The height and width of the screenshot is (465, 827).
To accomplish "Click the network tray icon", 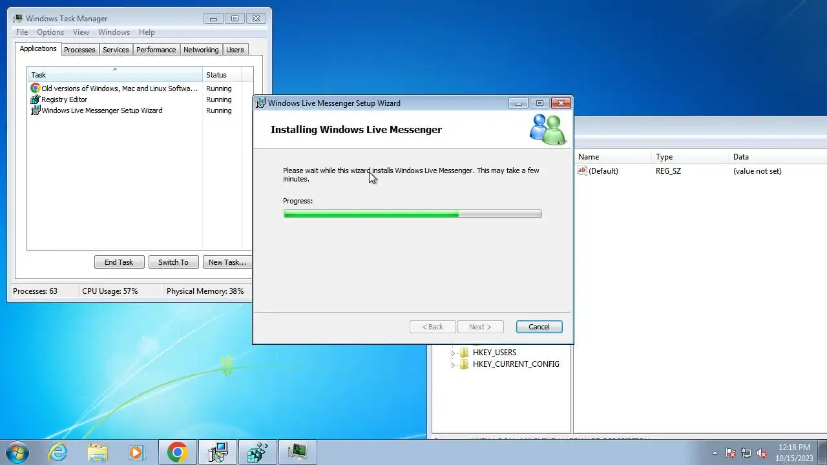I will coord(746,453).
